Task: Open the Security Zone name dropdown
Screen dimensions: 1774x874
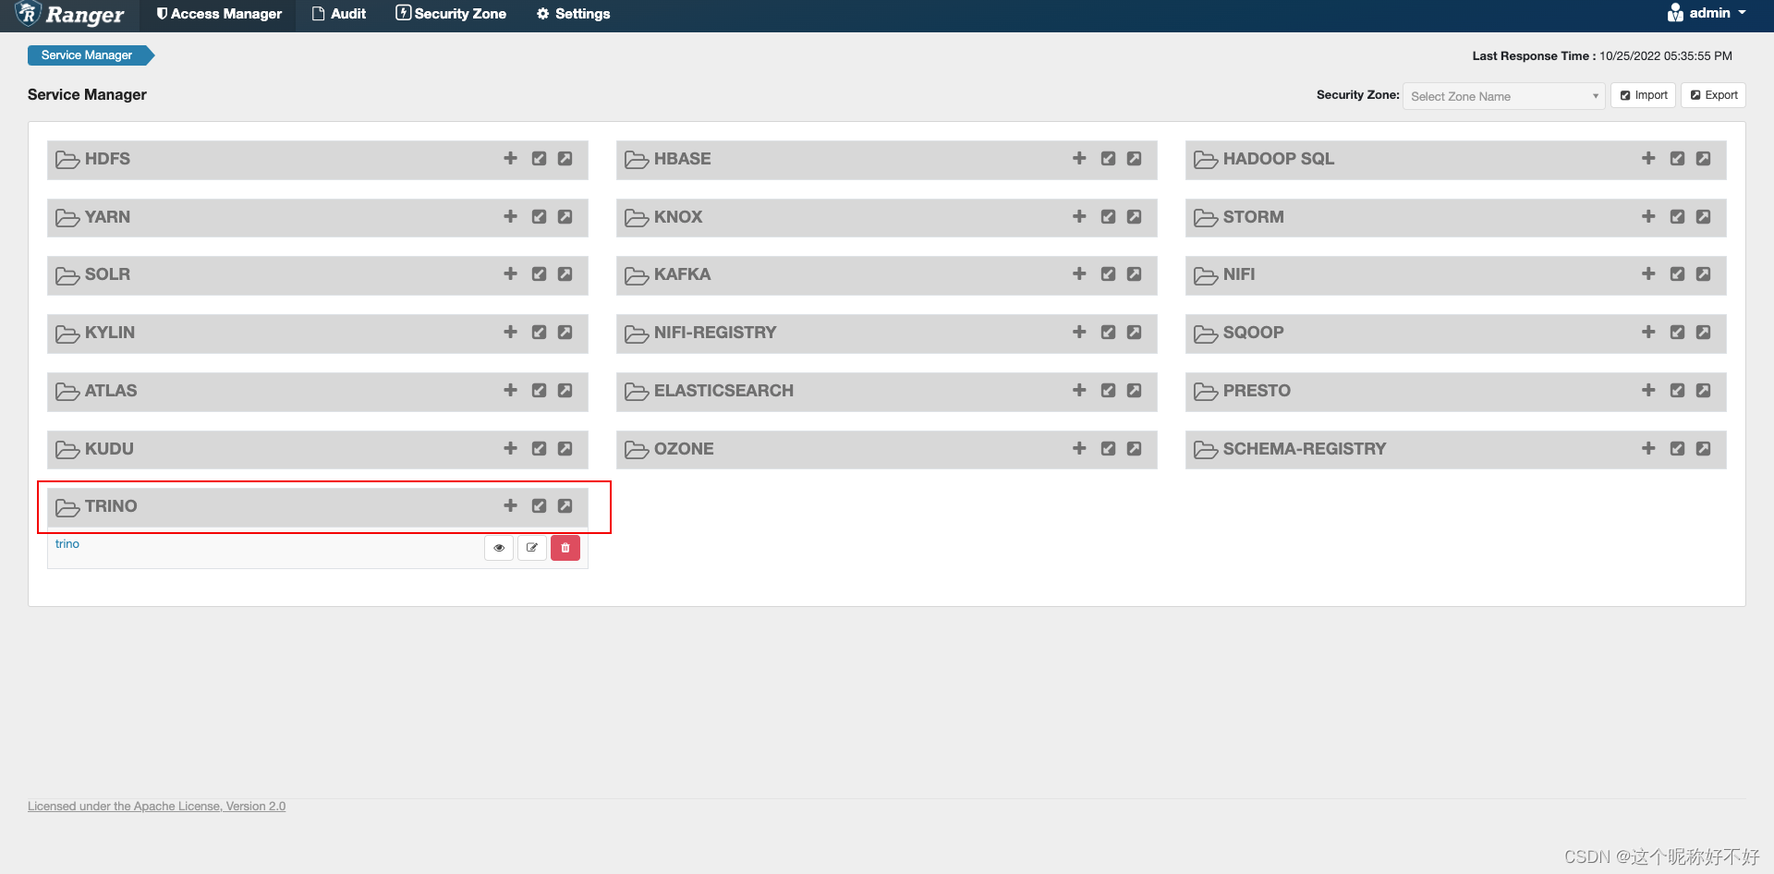Action: tap(1503, 96)
